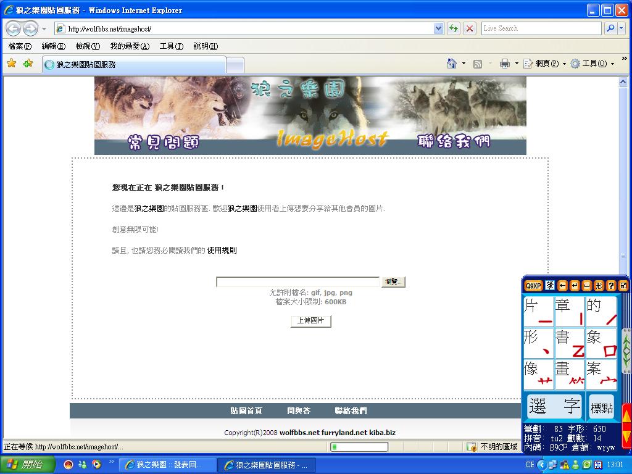Click the question mark help icon on Q9 panel
The width and height of the screenshot is (632, 474).
pos(611,286)
